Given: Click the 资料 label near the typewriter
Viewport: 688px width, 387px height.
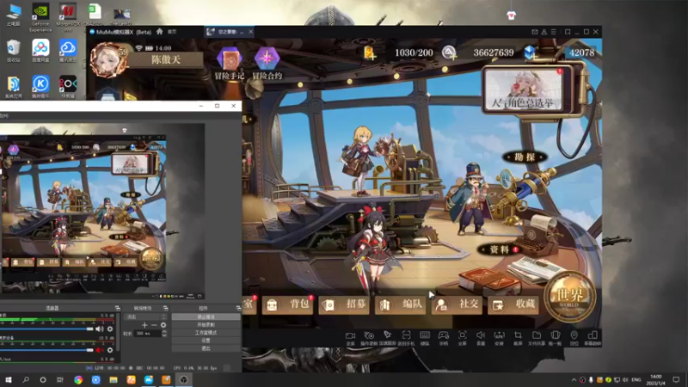Looking at the screenshot, I should coord(499,249).
